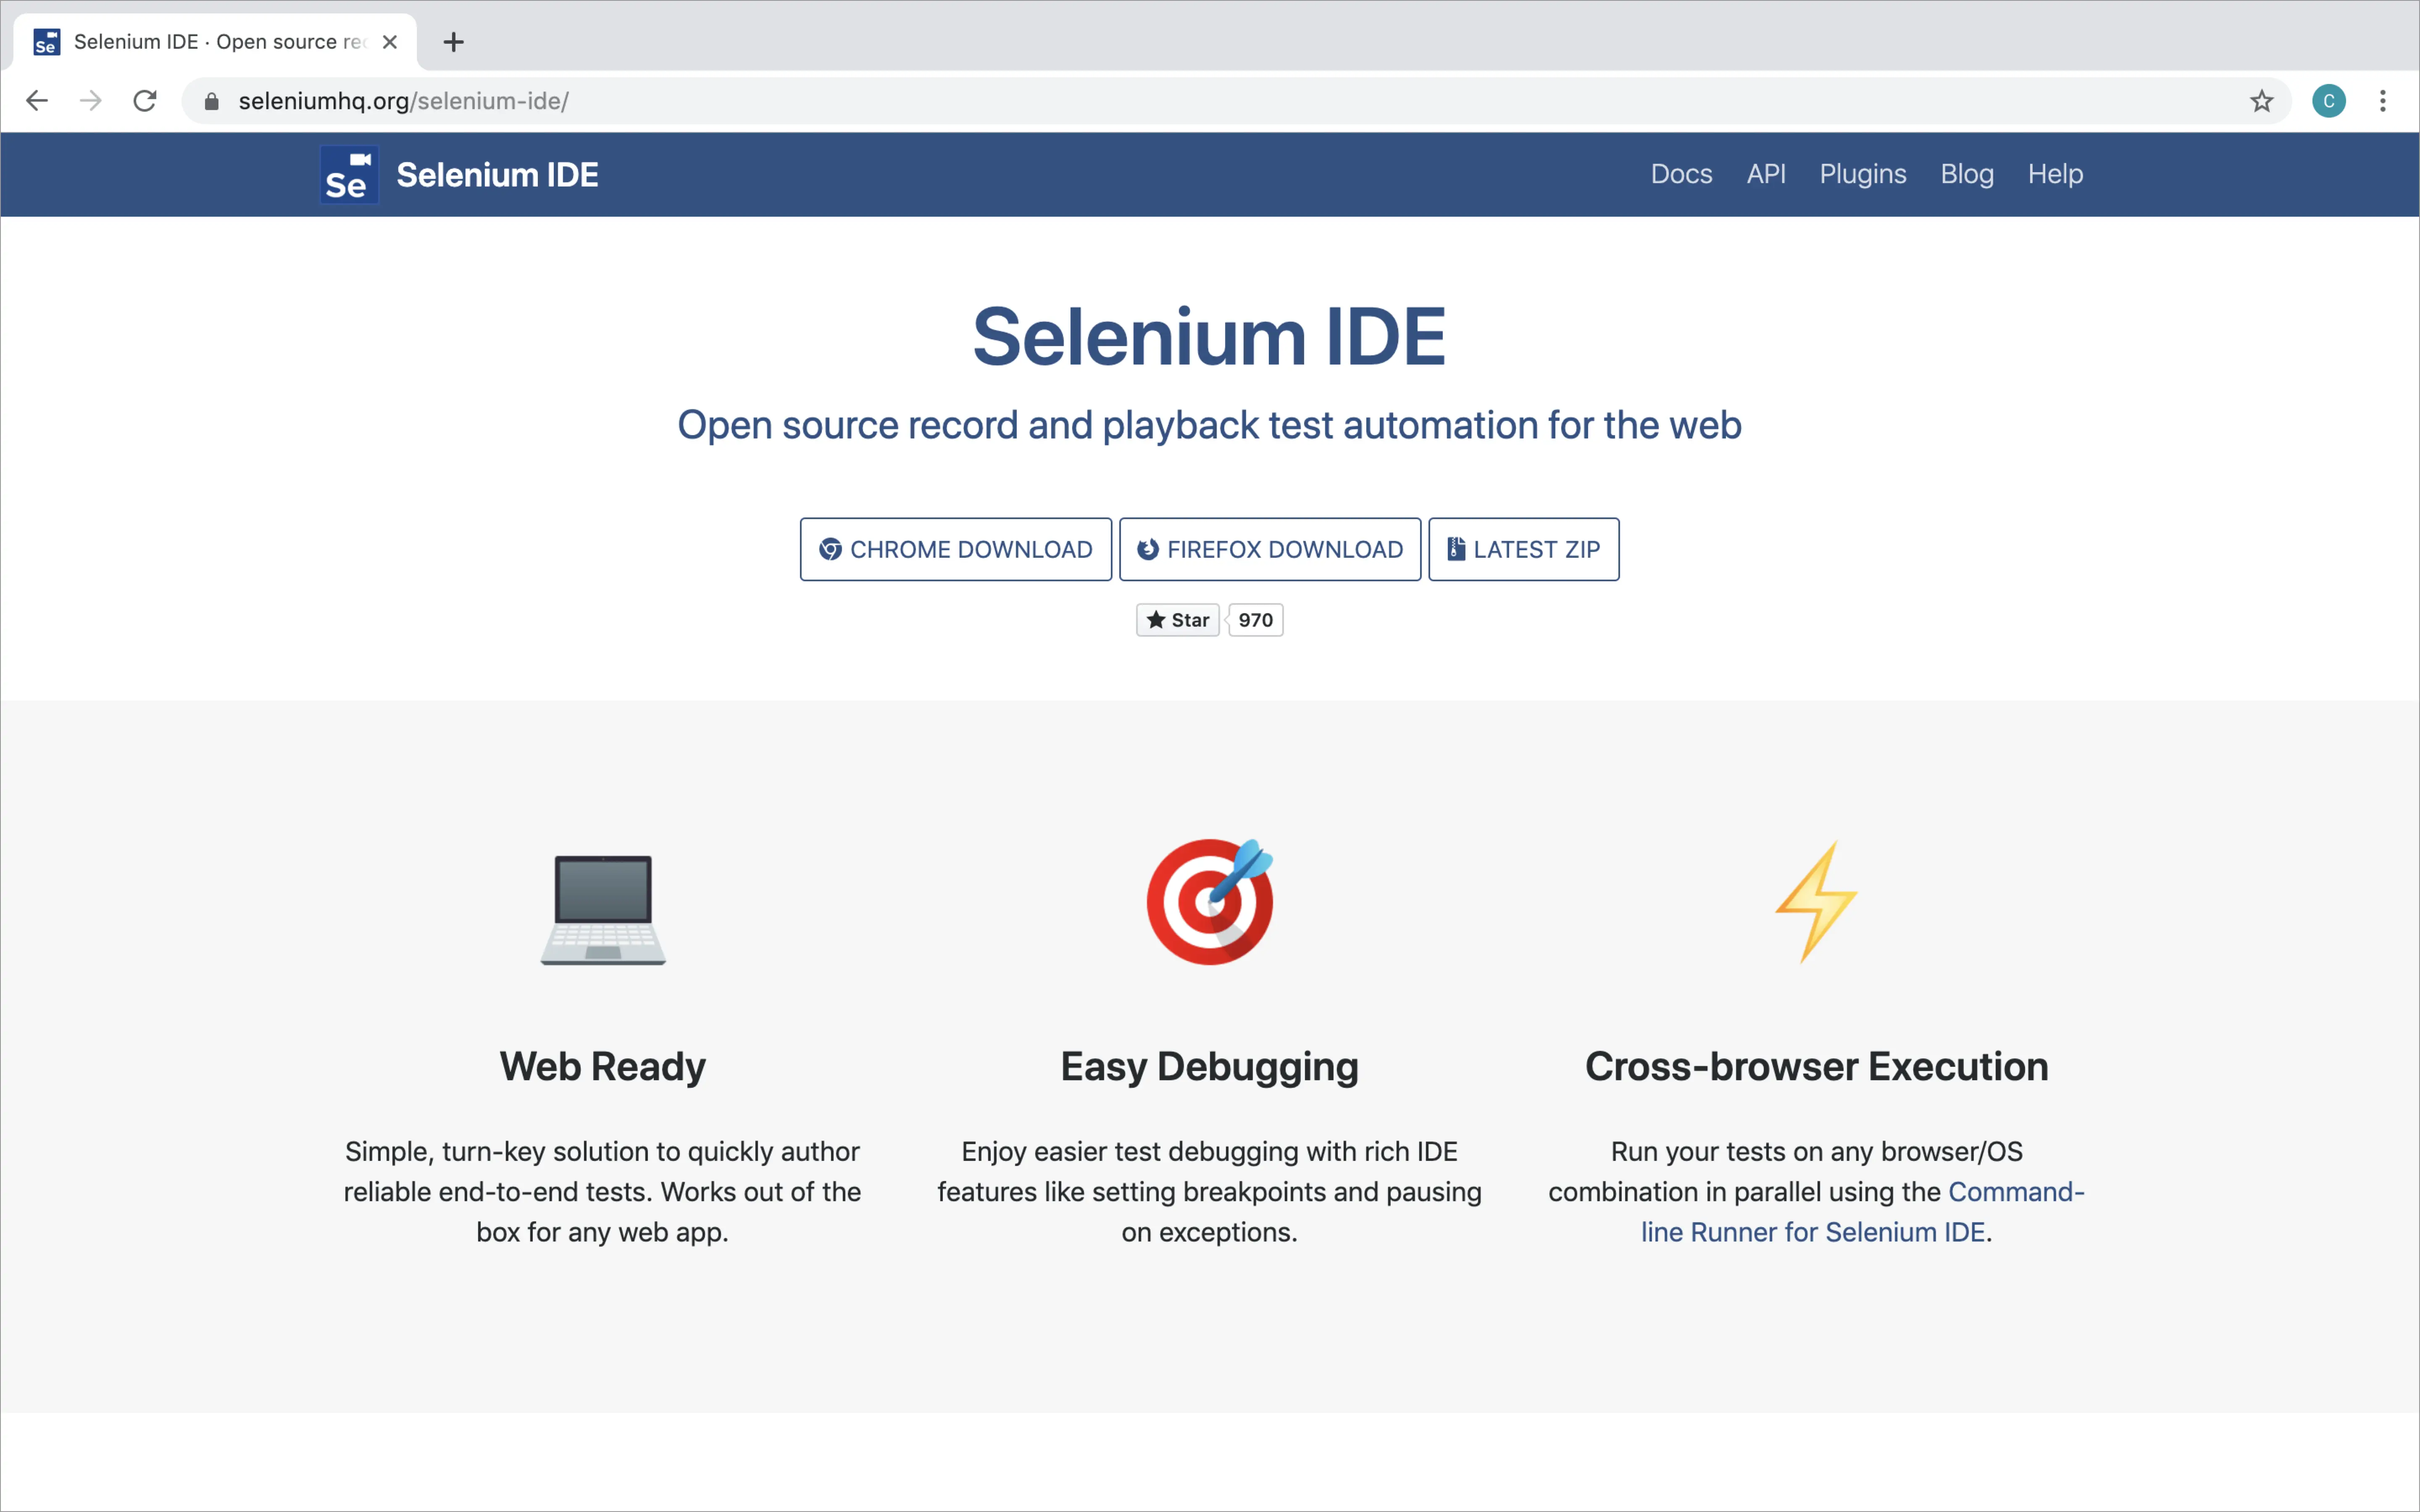Go to Plugins in the top navigation
This screenshot has height=1512, width=2420.
(x=1862, y=174)
